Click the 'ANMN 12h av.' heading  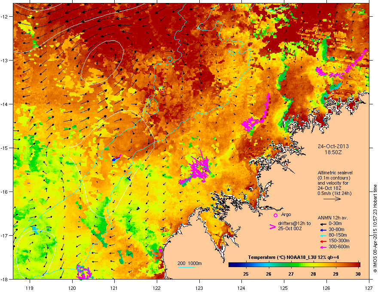tap(332, 218)
